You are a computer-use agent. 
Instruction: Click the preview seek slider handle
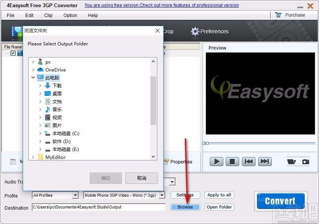tap(205, 143)
